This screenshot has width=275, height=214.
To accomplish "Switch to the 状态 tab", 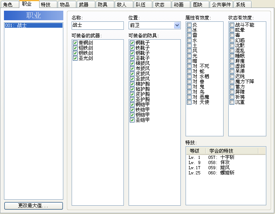I will coord(162,5).
